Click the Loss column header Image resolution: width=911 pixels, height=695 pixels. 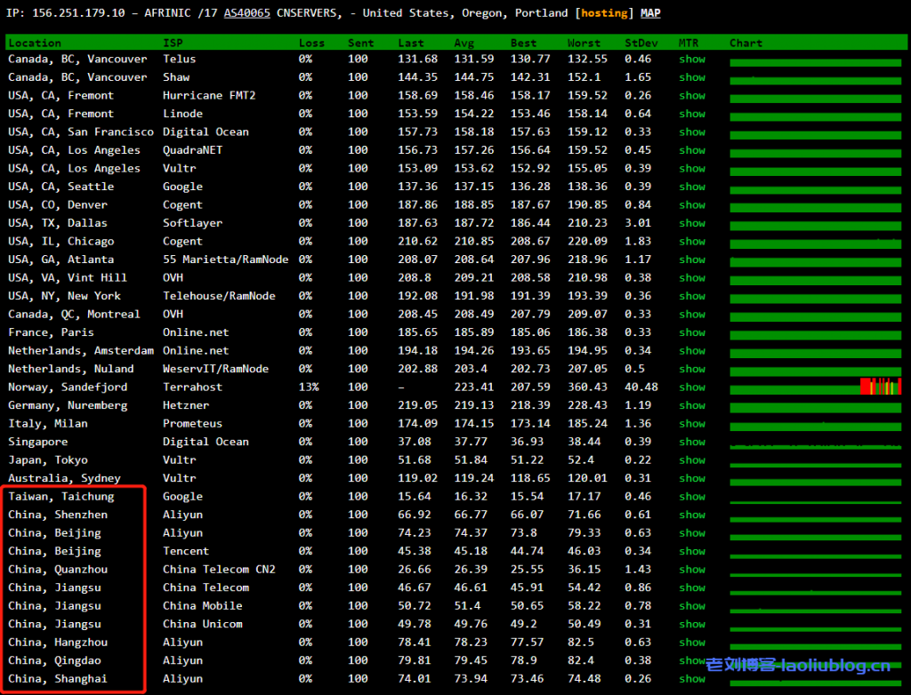pyautogui.click(x=311, y=43)
